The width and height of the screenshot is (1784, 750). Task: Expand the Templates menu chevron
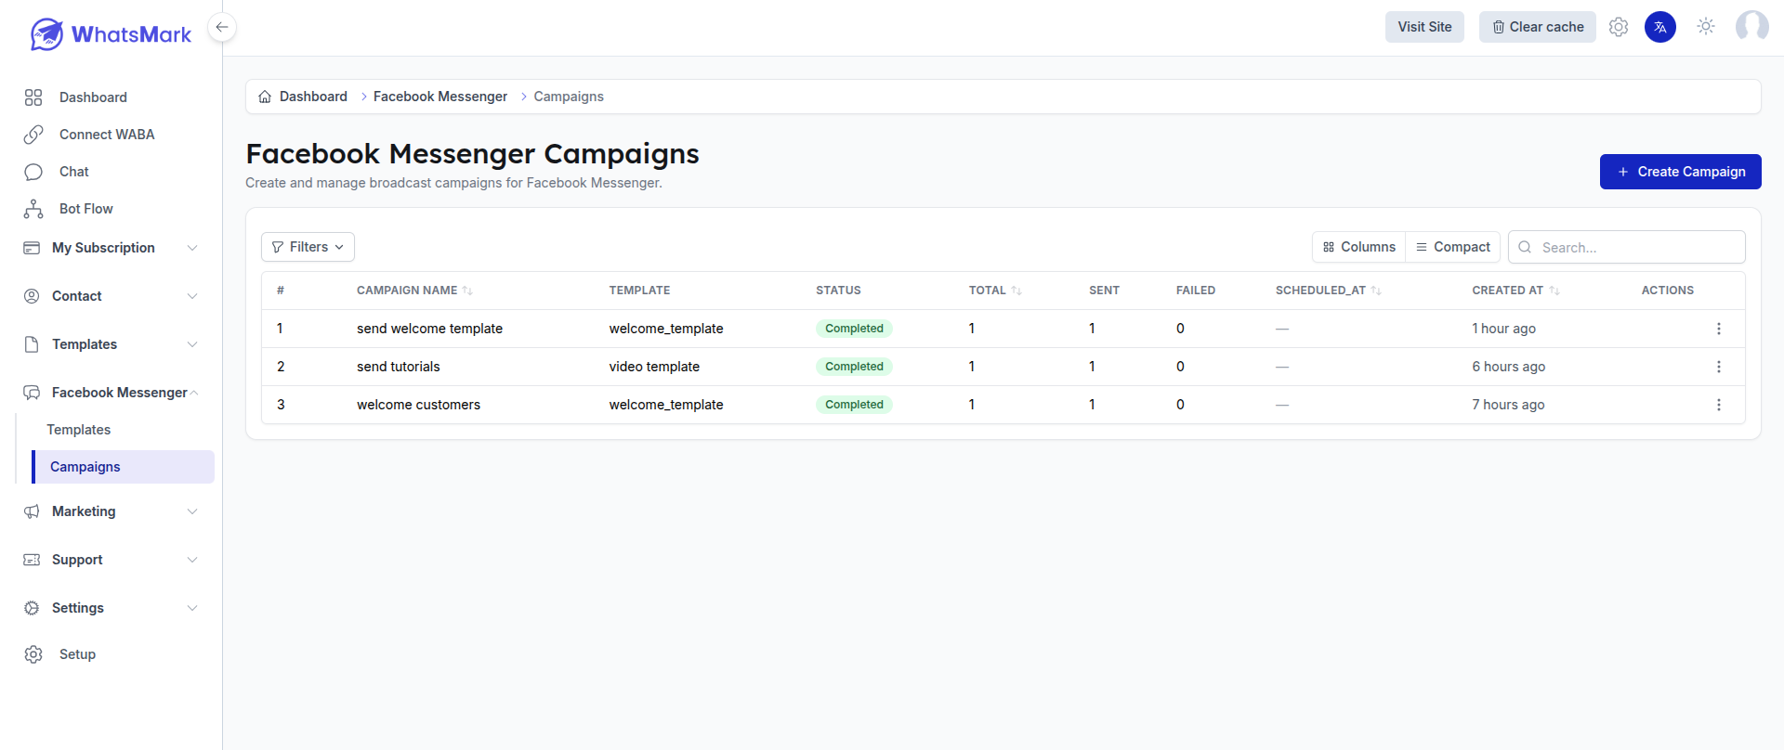(192, 344)
